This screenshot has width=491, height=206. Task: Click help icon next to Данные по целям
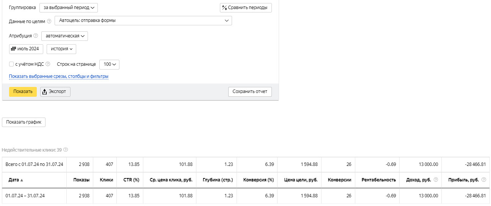tap(49, 21)
